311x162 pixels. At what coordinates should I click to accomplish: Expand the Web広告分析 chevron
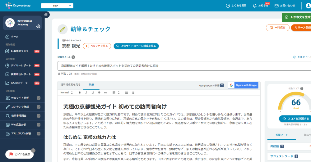point(39,125)
